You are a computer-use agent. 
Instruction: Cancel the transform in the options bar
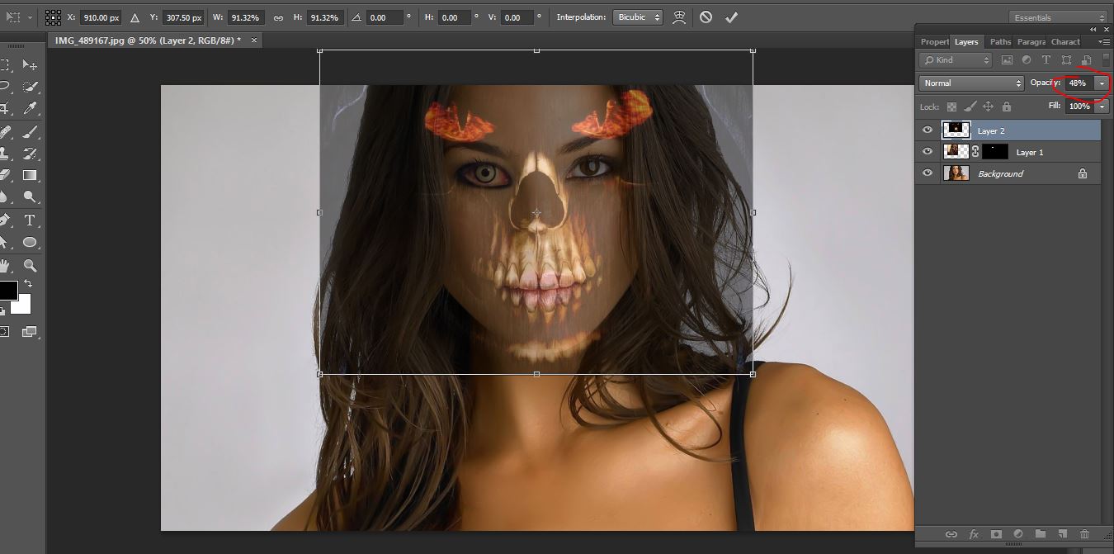pyautogui.click(x=706, y=17)
